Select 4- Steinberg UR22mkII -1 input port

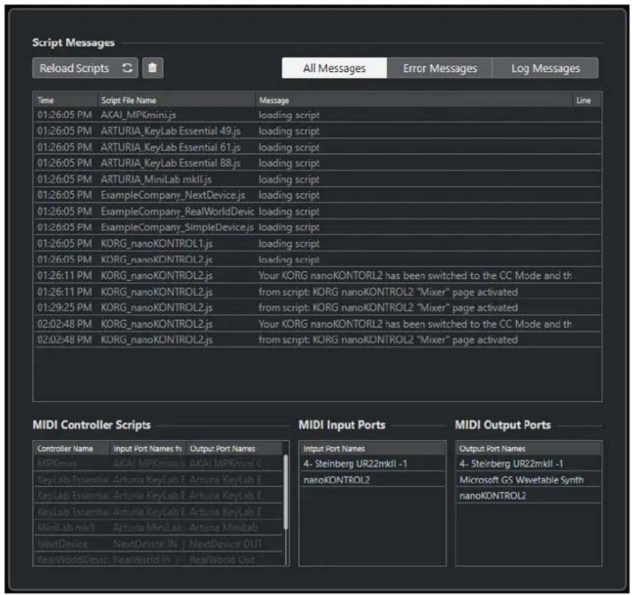(x=372, y=464)
